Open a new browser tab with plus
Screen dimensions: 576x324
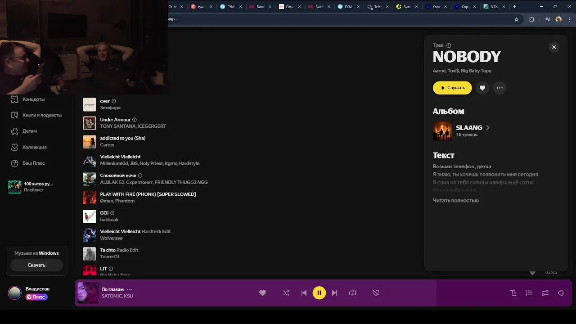click(x=514, y=7)
